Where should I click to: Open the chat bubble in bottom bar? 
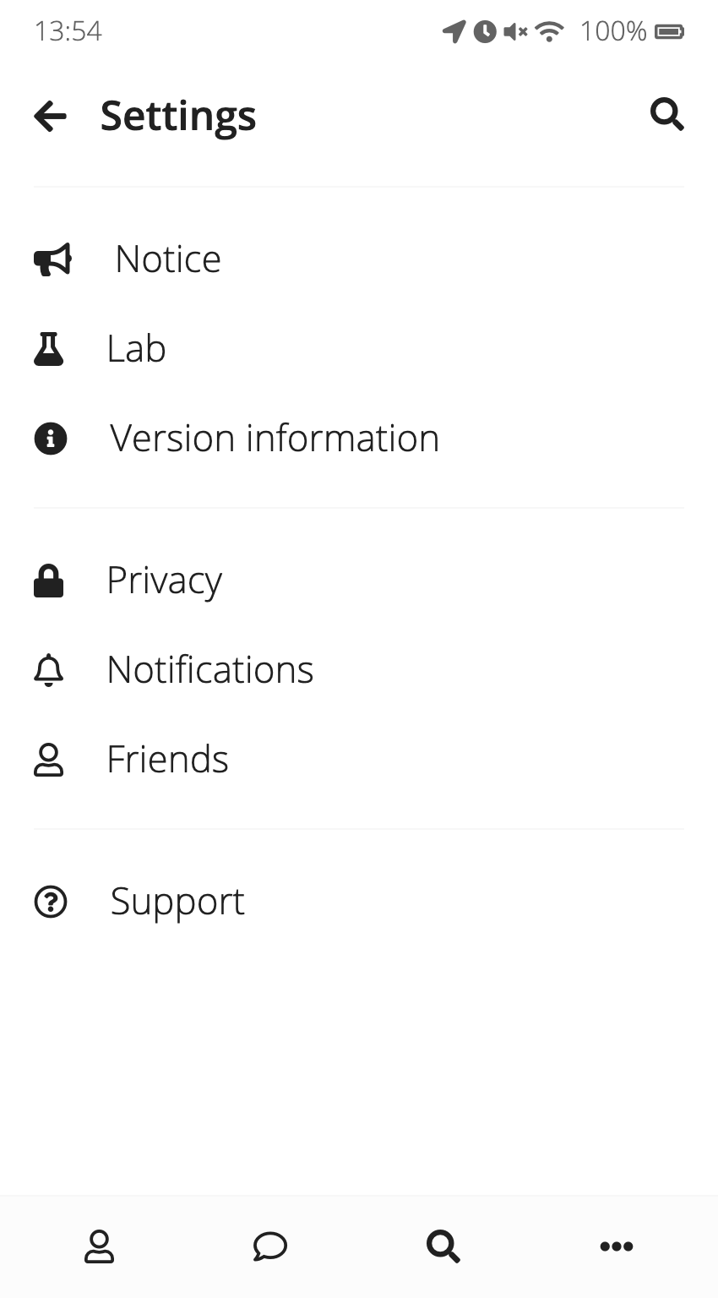tap(270, 1246)
